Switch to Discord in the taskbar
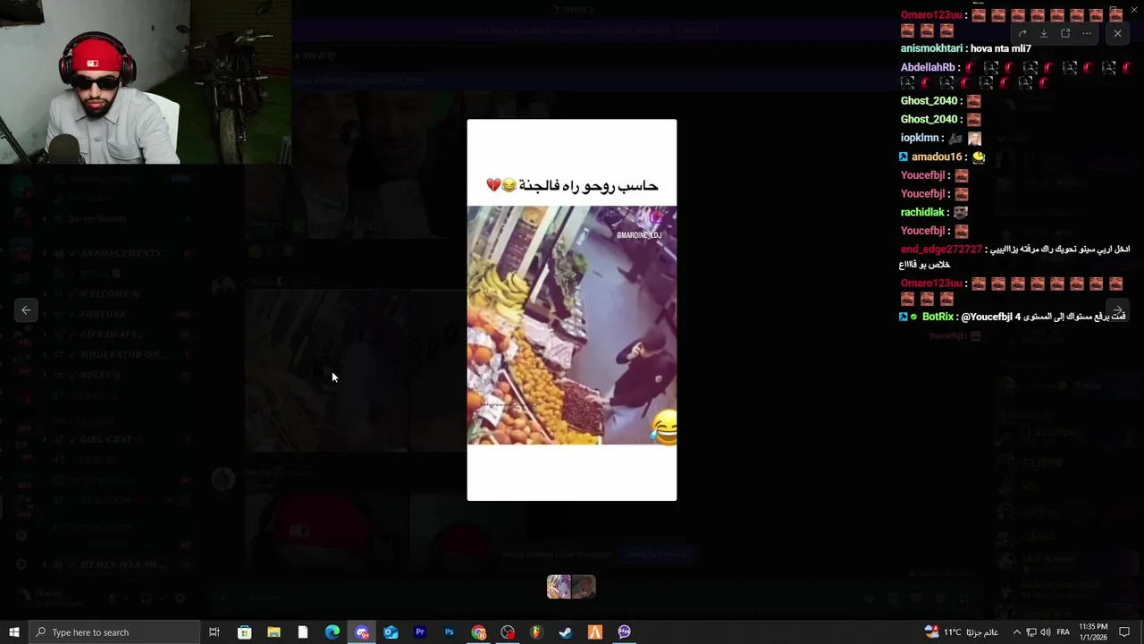Screen dimensions: 1144x644 (362, 632)
